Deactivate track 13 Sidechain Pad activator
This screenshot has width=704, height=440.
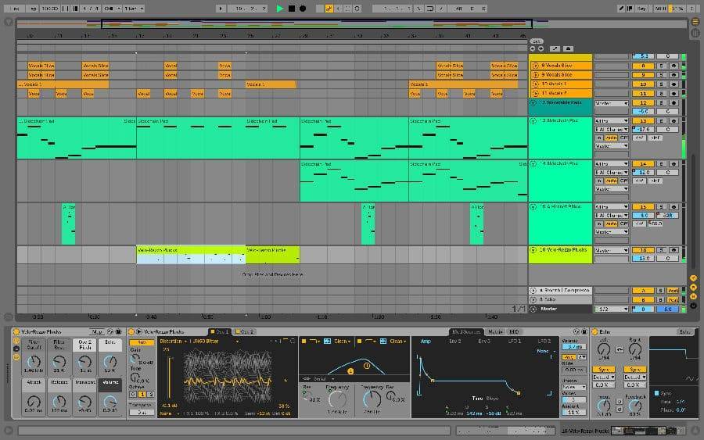click(x=643, y=121)
